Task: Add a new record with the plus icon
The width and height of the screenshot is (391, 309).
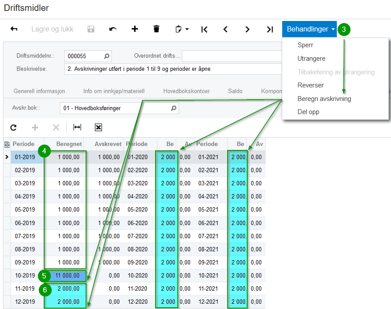Action: click(135, 29)
